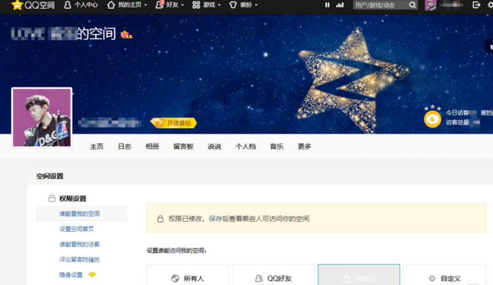Select QQ好友 access option
This screenshot has height=285, width=493.
pos(273,278)
